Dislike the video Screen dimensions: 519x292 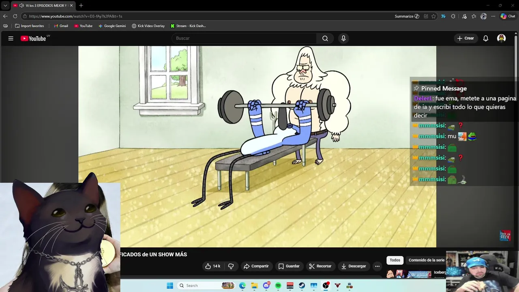pyautogui.click(x=231, y=266)
